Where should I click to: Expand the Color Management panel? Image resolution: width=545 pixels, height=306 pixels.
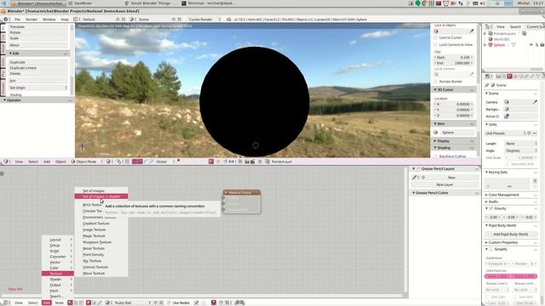tap(510, 195)
